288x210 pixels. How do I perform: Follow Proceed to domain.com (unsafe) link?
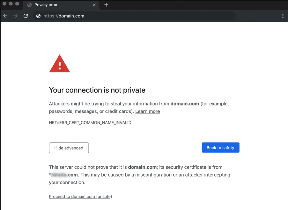(x=80, y=197)
